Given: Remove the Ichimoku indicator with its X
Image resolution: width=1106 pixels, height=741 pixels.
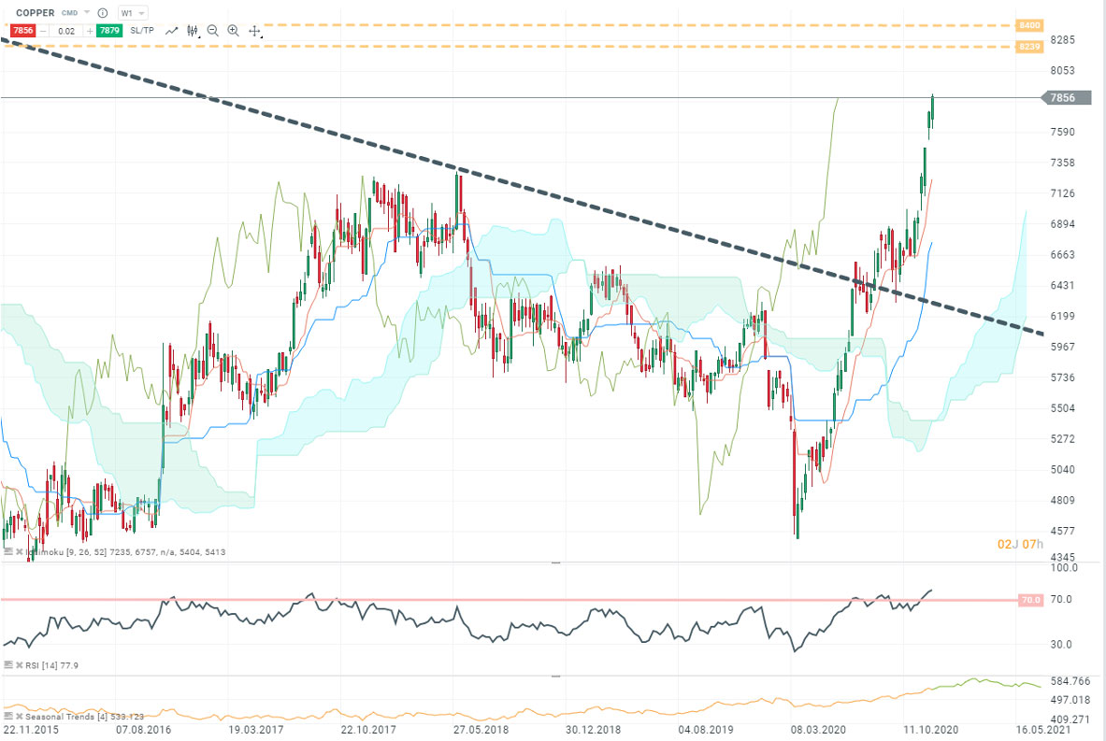Looking at the screenshot, I should point(19,552).
